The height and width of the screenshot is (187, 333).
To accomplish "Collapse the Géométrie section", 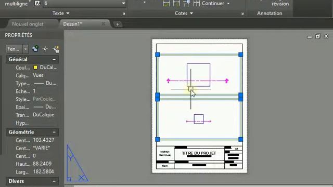I will coord(54,132).
